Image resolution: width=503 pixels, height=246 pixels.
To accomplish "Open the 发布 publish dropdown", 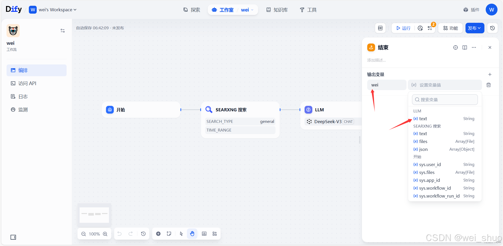I will coord(475,28).
